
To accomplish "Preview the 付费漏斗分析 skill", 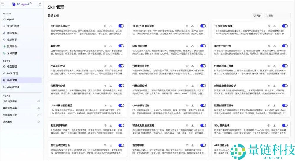I will [x=105, y=86].
